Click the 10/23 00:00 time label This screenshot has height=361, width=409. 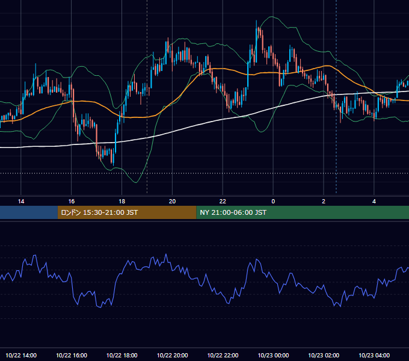coord(273,355)
